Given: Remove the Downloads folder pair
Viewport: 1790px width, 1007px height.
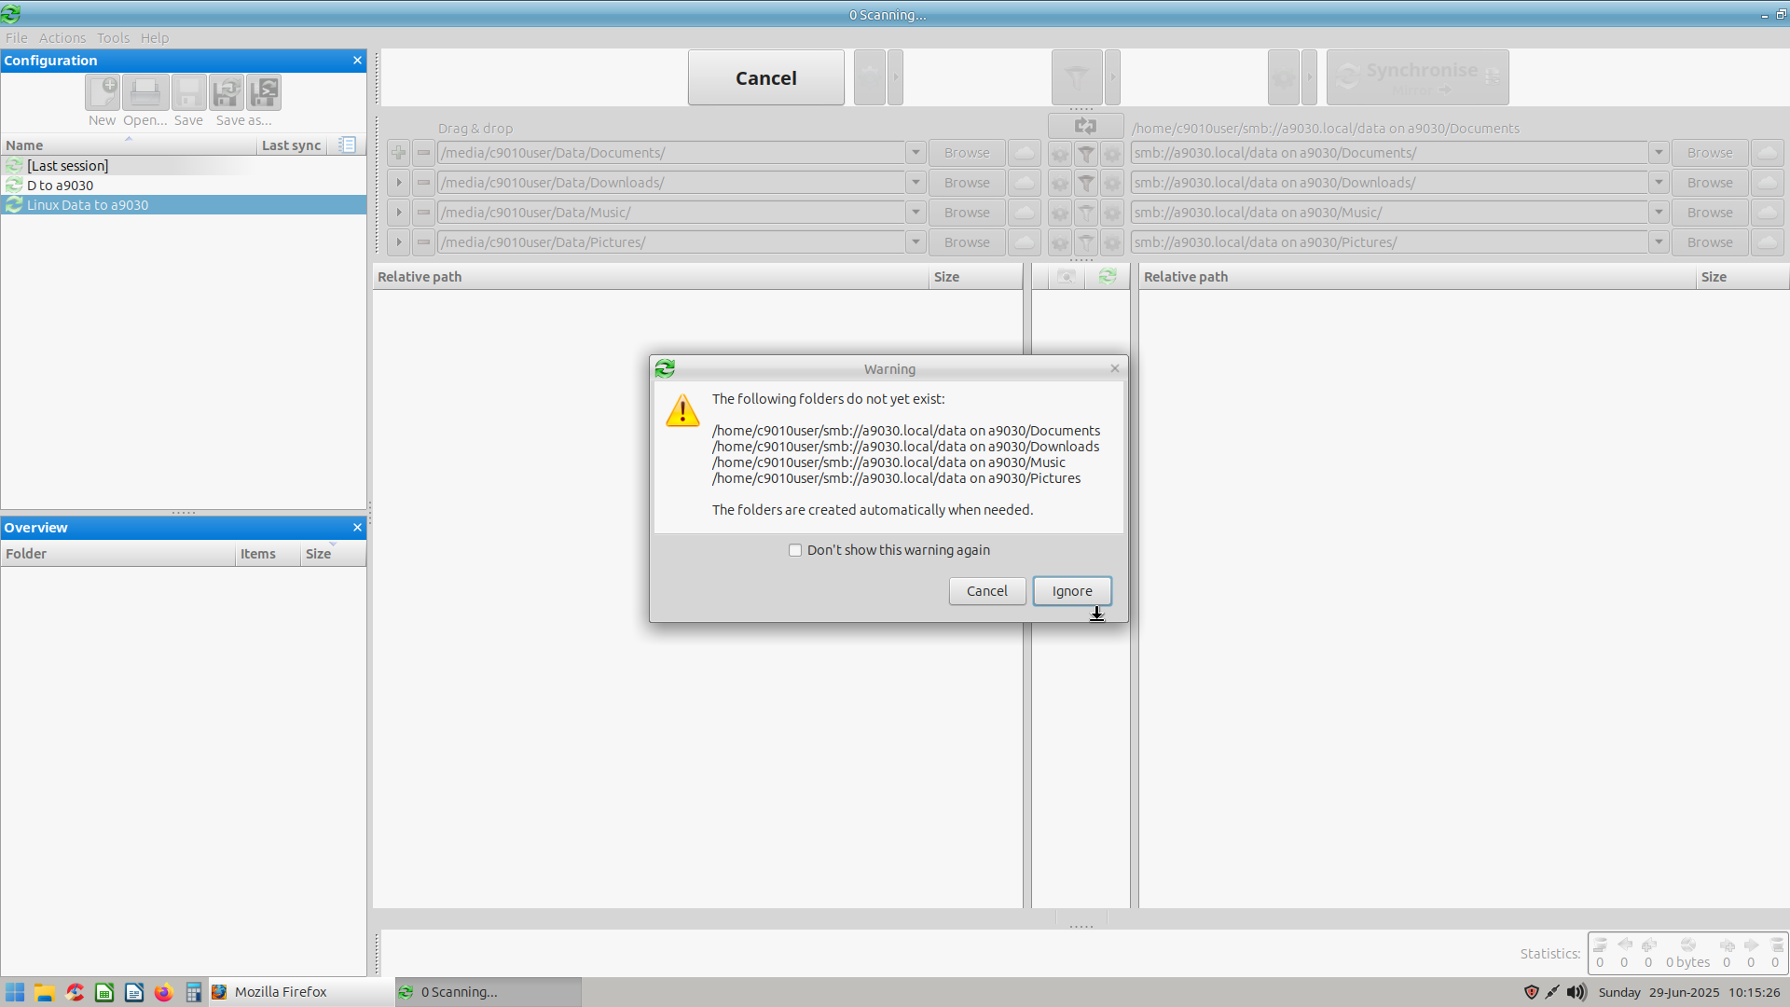Looking at the screenshot, I should click(423, 183).
